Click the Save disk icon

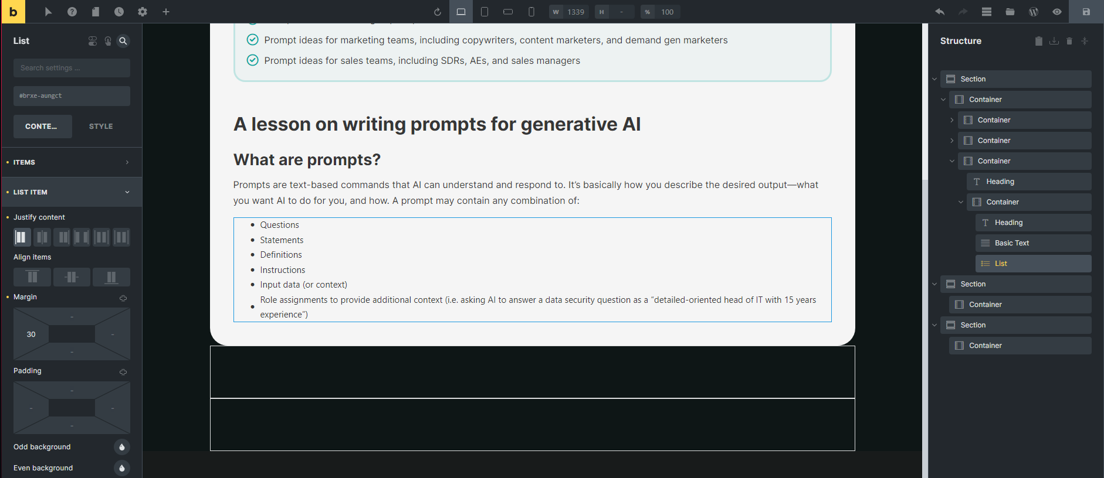[1086, 12]
